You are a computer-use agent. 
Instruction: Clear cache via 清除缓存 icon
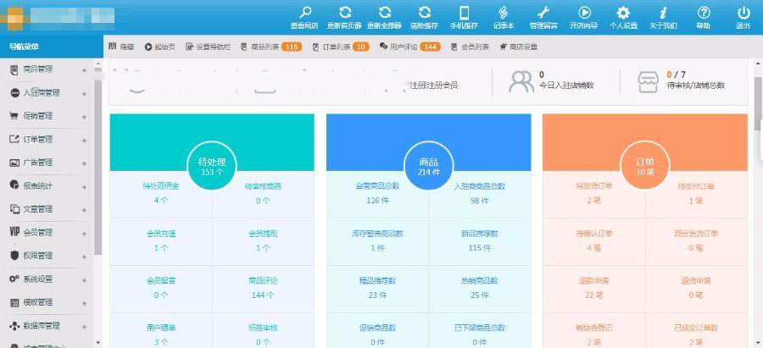(425, 12)
